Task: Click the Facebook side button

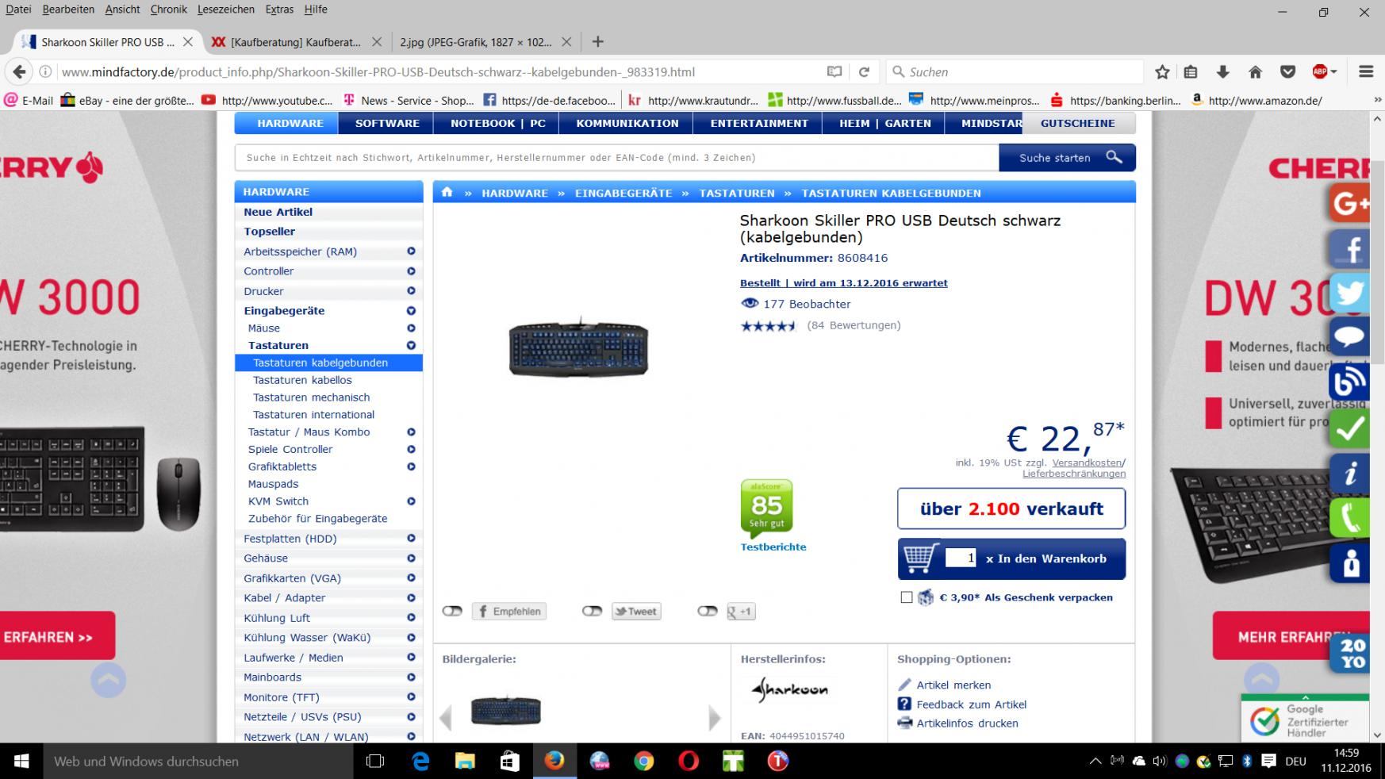Action: 1349,249
